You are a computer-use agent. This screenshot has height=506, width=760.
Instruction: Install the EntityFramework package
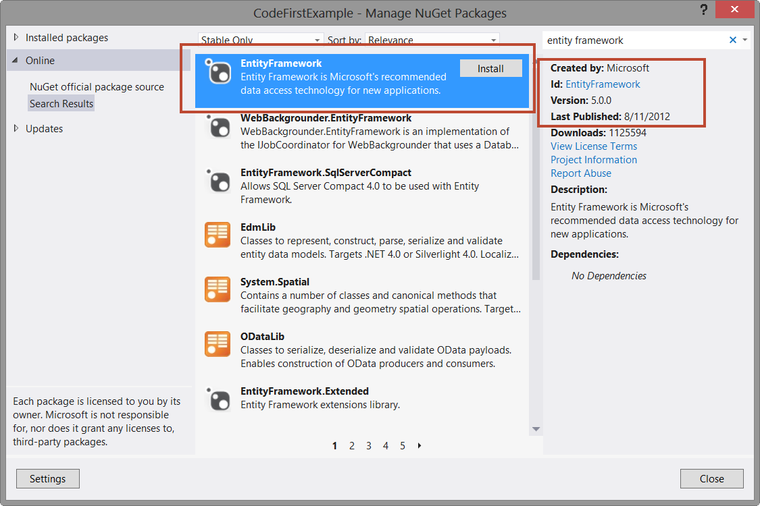pos(490,67)
